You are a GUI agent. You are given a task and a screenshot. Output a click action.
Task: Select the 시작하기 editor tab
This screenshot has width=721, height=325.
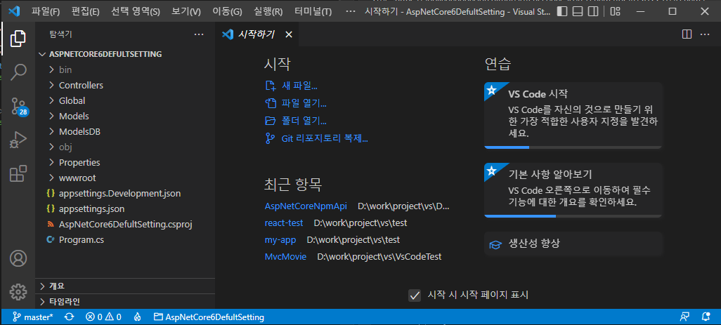(257, 34)
